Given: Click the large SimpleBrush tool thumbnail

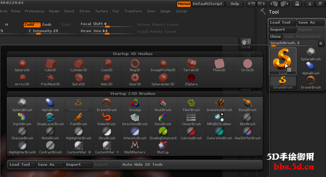Looking at the screenshot, I should 283,61.
